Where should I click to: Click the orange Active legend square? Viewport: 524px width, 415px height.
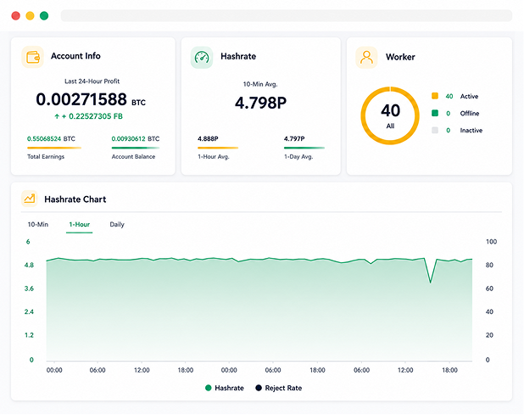pos(435,96)
